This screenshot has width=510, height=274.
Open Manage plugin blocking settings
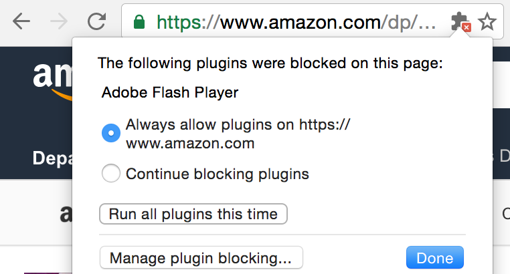tap(201, 257)
